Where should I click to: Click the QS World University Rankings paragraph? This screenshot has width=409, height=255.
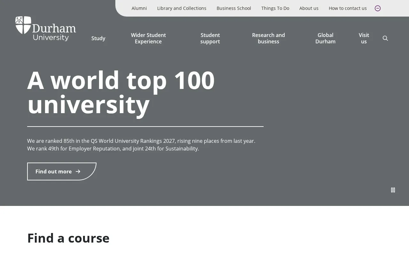pyautogui.click(x=141, y=145)
